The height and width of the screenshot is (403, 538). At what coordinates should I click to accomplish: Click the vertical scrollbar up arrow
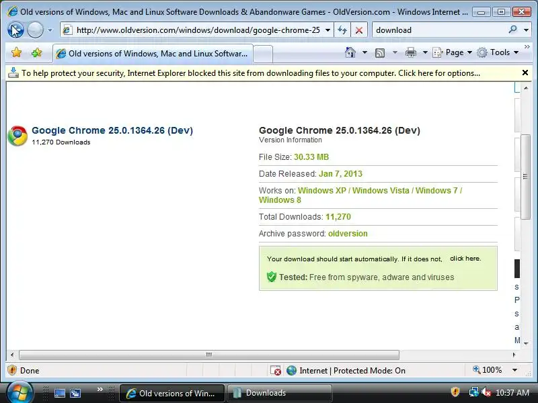(526, 88)
